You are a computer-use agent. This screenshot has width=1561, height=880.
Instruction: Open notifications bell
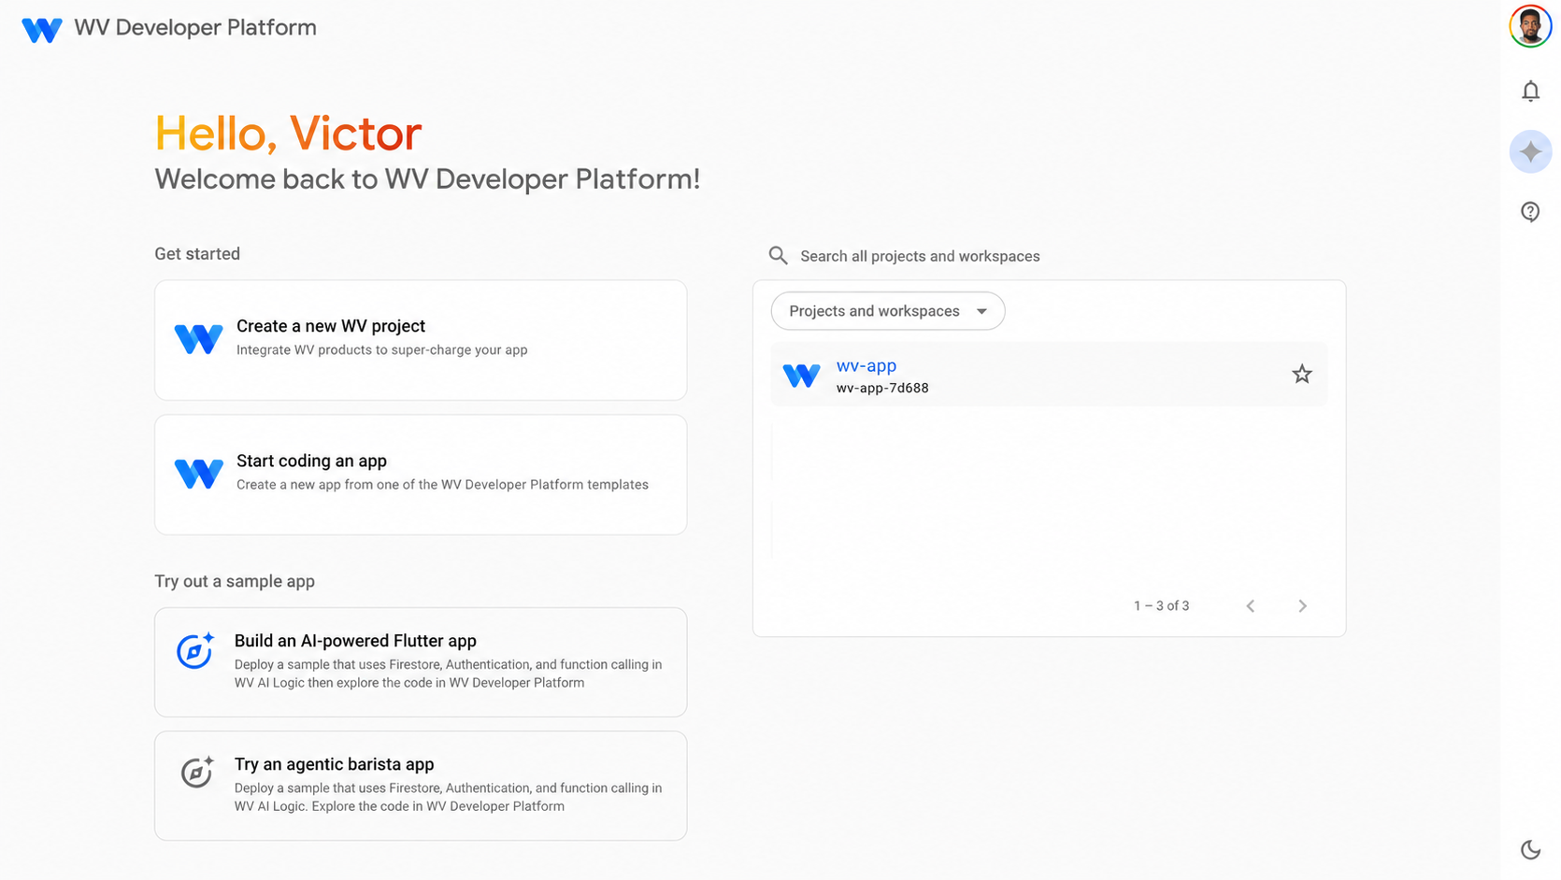point(1530,92)
